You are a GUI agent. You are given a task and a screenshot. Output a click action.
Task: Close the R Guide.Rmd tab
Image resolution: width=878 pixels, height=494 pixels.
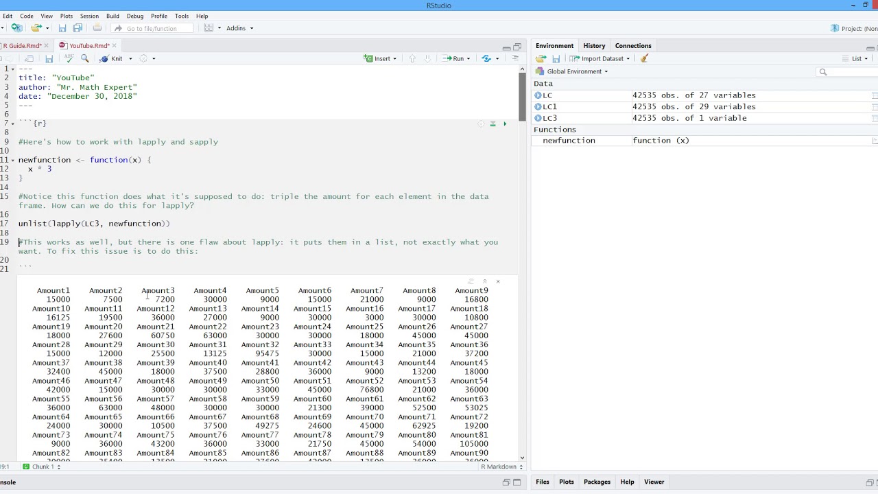coord(47,46)
